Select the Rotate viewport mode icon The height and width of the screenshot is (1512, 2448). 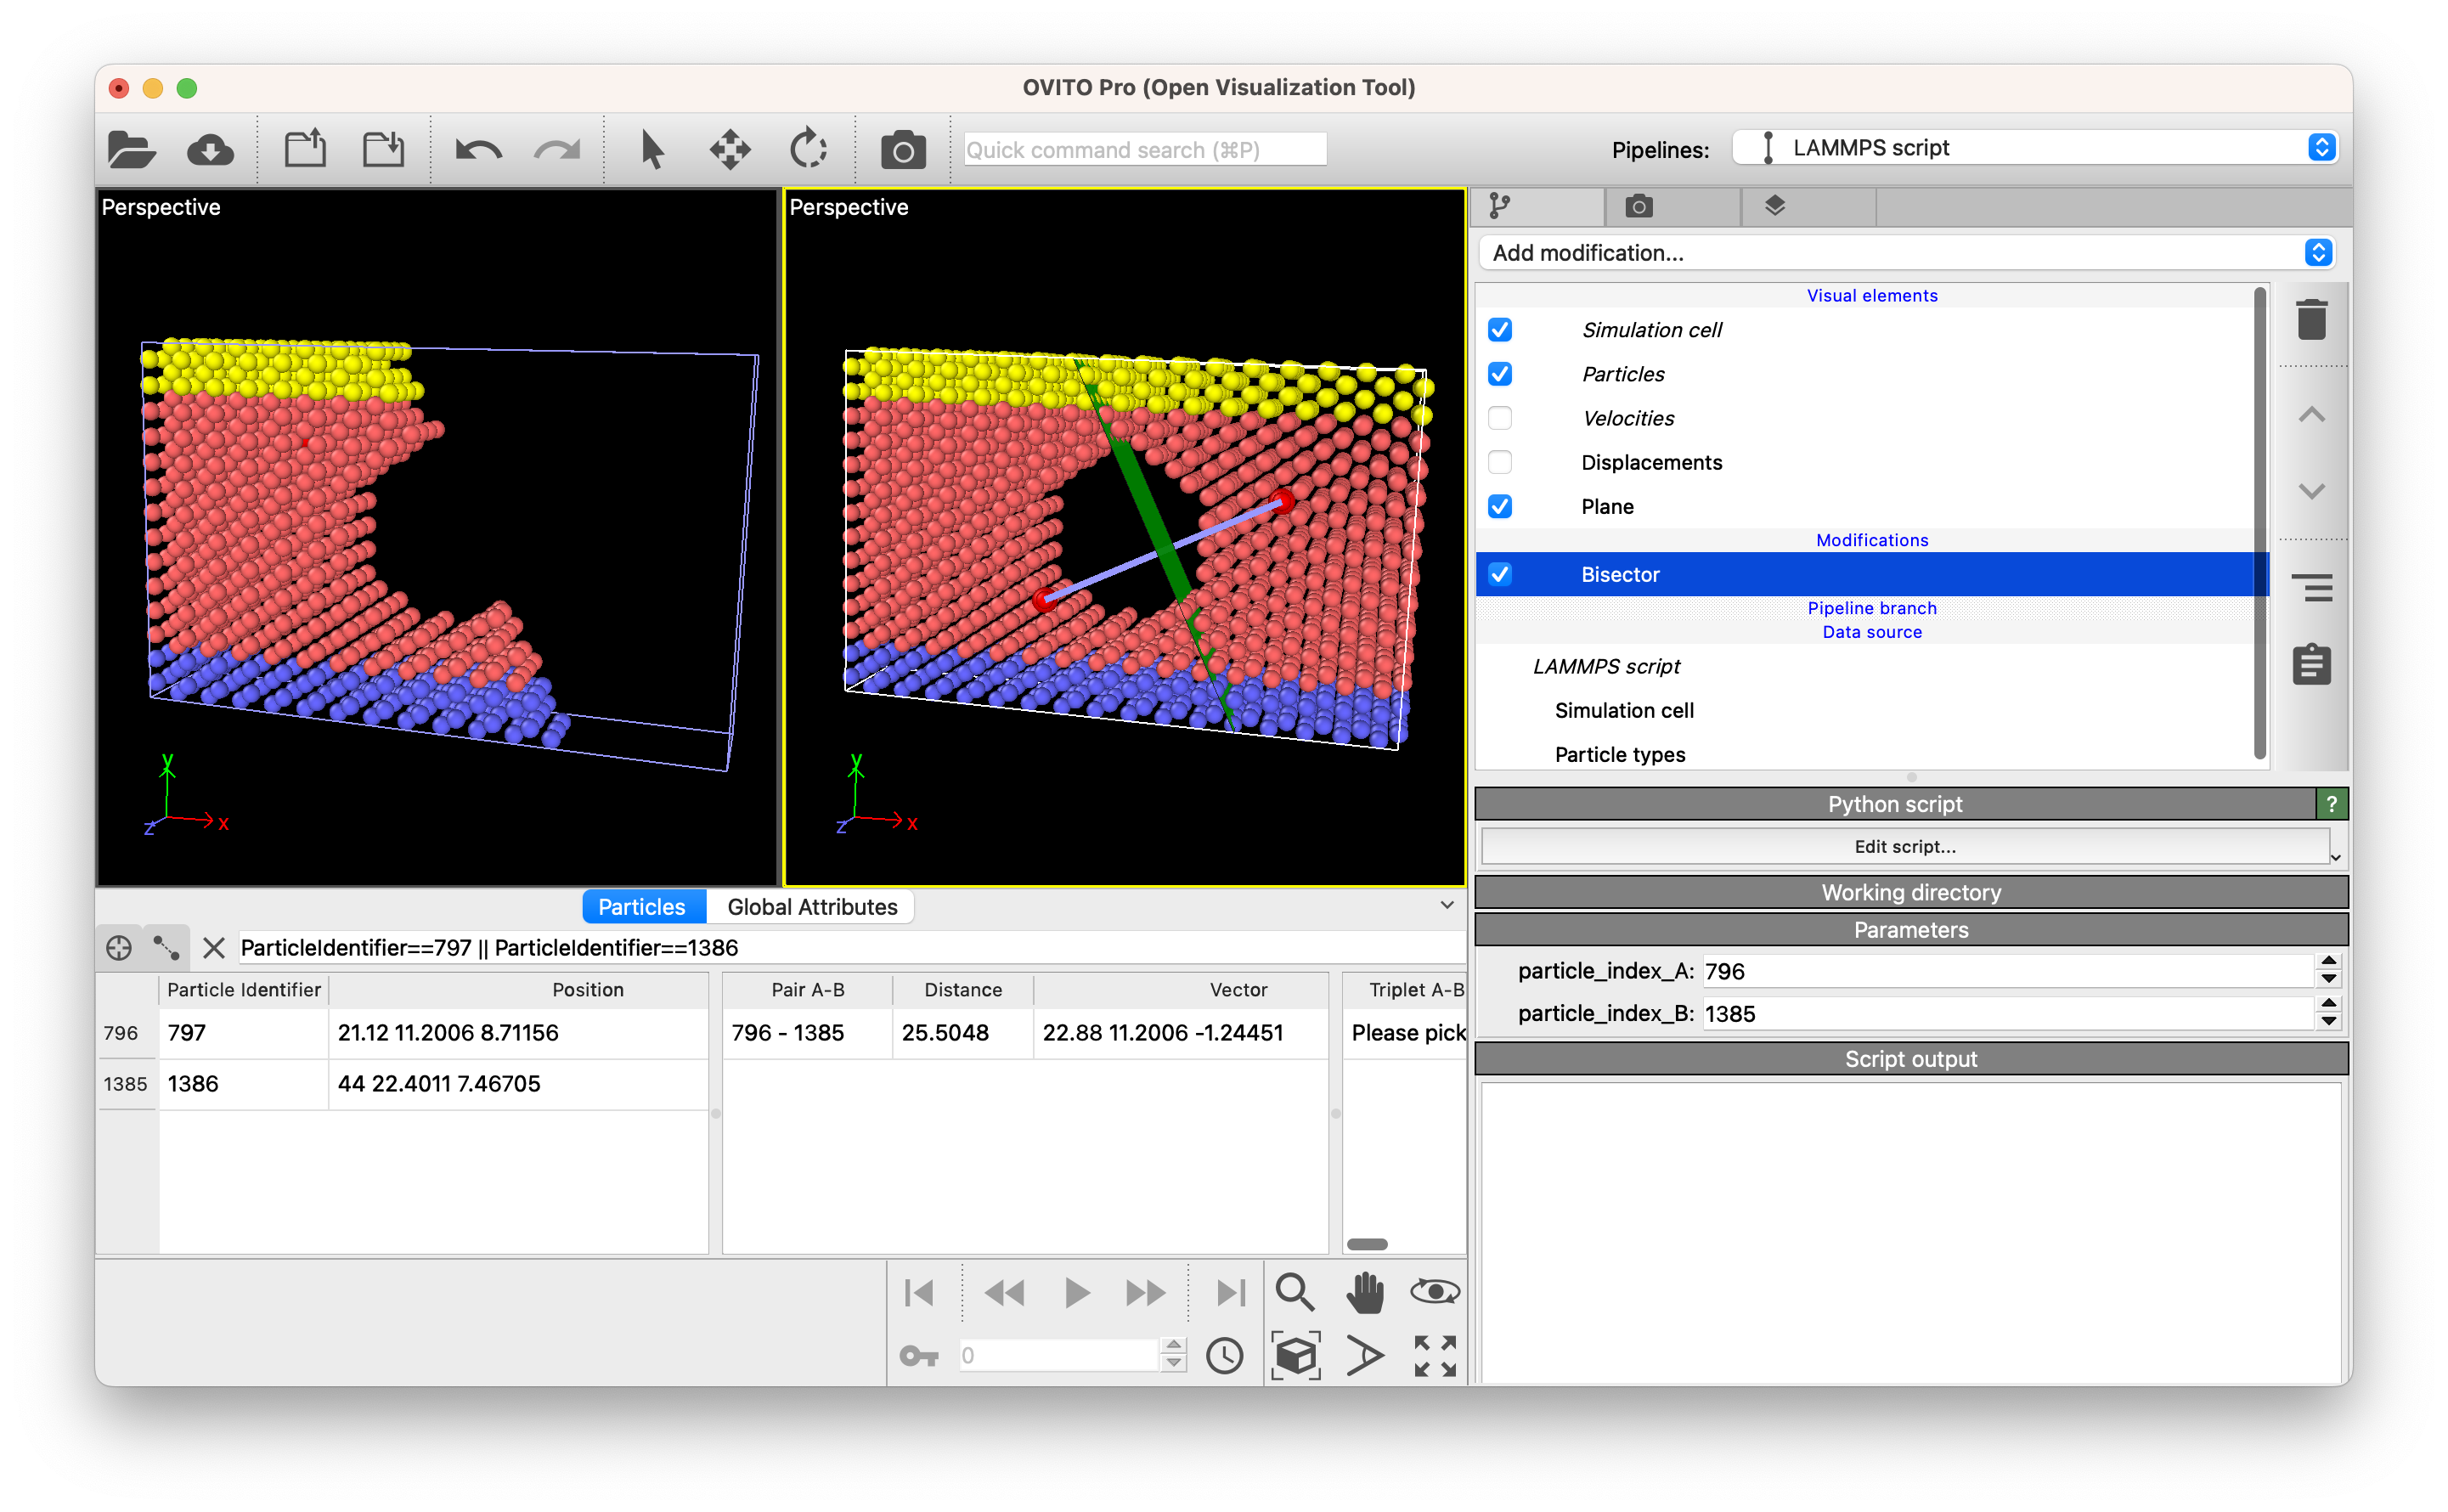pyautogui.click(x=808, y=150)
